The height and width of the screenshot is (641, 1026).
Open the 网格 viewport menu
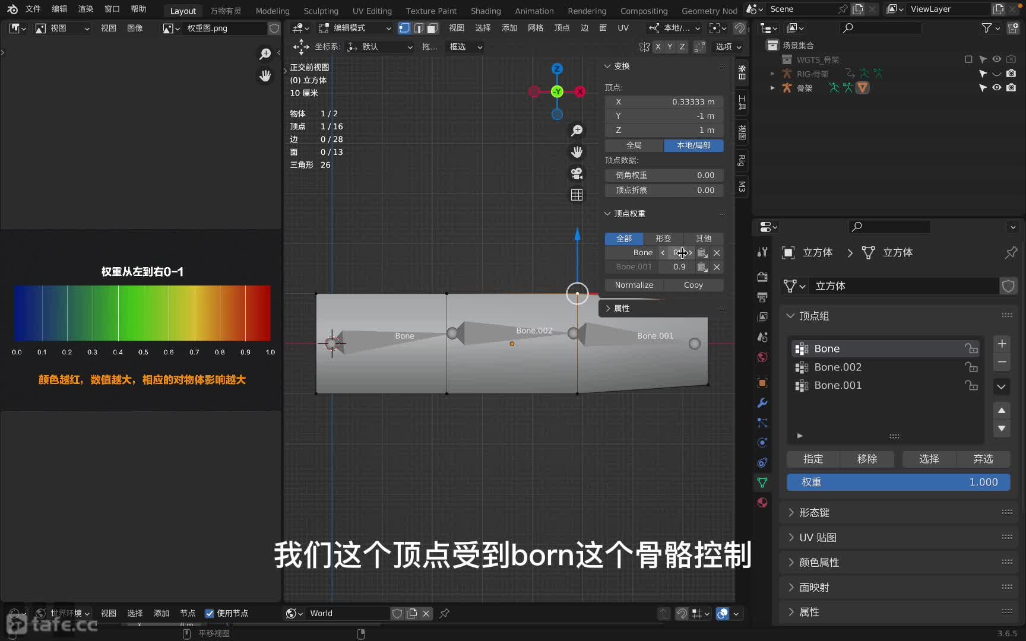click(x=536, y=28)
